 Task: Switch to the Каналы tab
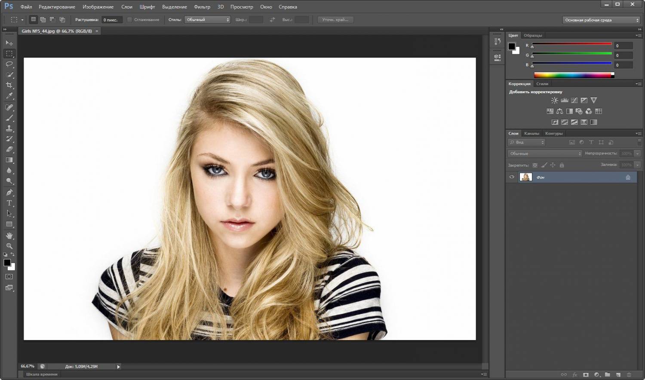pos(531,133)
